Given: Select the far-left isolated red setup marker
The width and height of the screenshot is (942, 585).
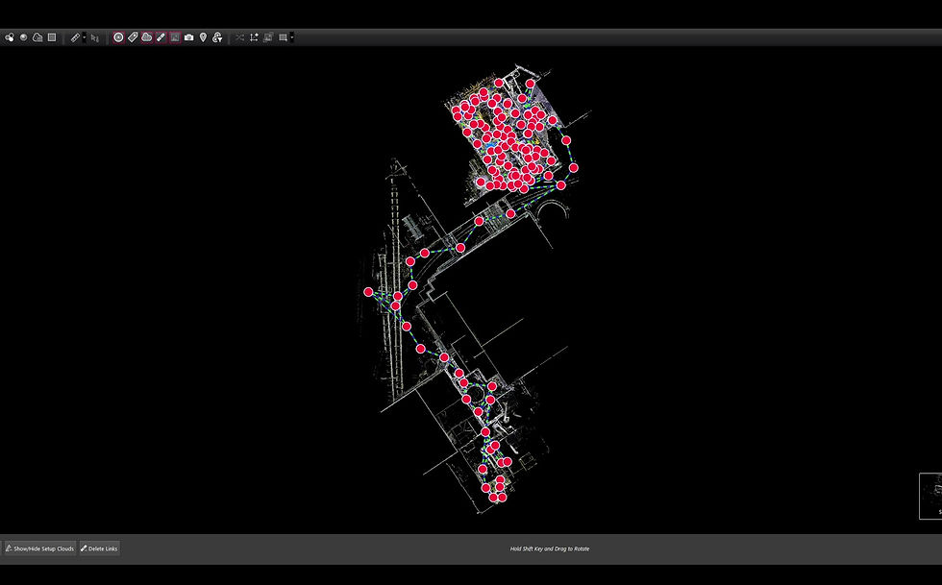Looking at the screenshot, I should [x=368, y=292].
